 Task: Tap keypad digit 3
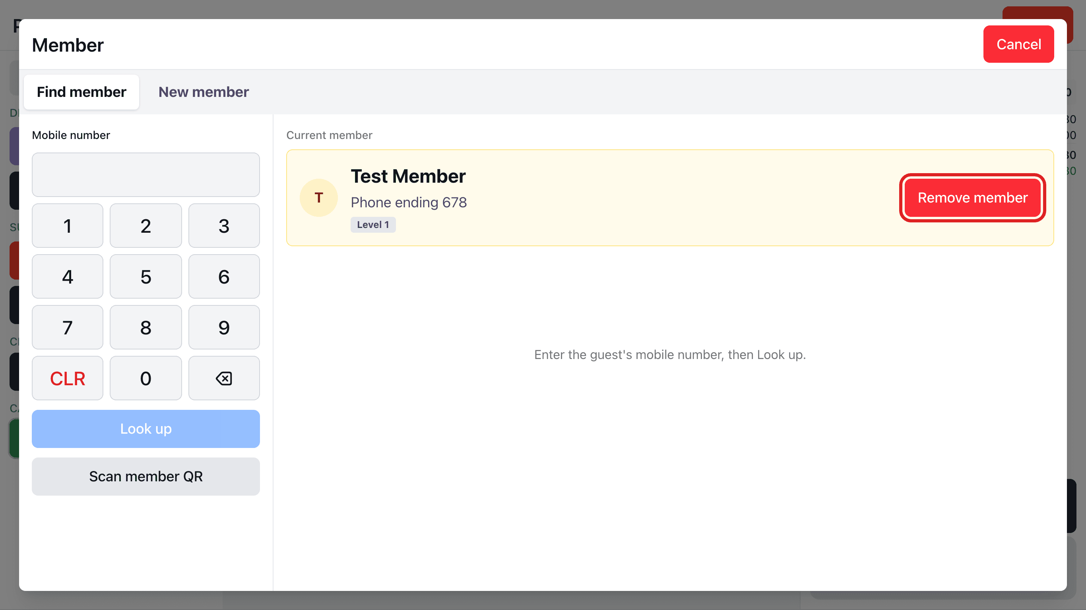(224, 226)
